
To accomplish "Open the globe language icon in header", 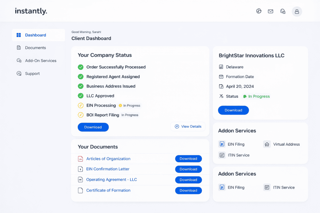I will (259, 11).
